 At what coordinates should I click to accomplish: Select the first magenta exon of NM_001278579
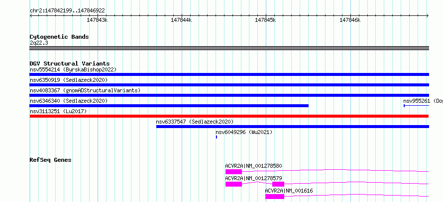point(233,184)
